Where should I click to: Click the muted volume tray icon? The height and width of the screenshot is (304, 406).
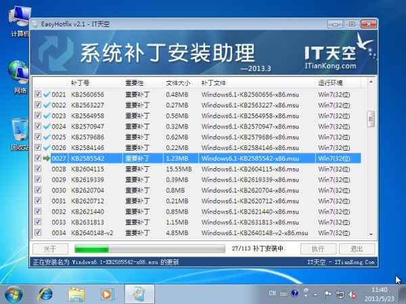tap(352, 294)
